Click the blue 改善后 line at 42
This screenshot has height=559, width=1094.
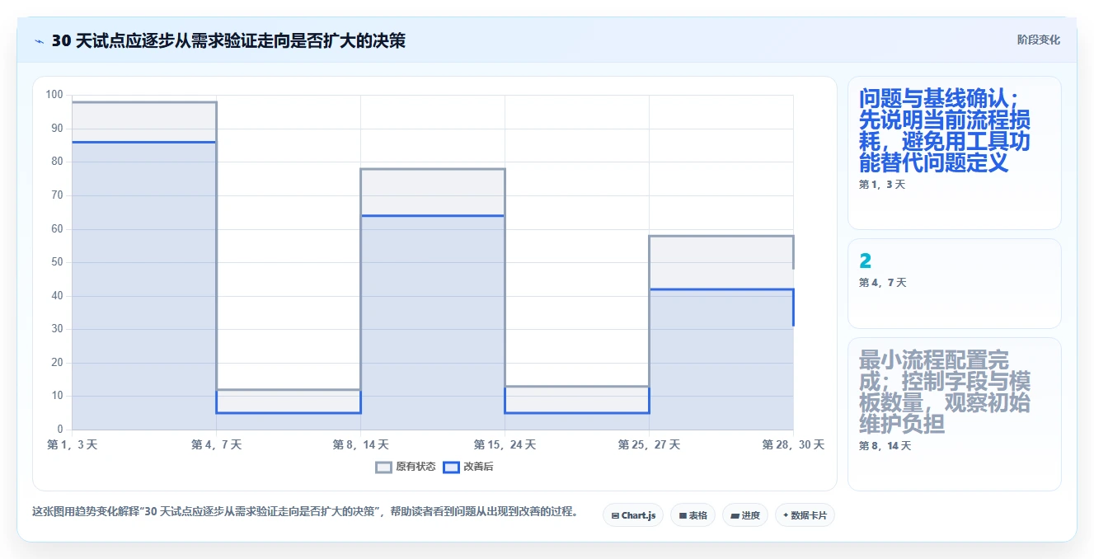click(721, 289)
